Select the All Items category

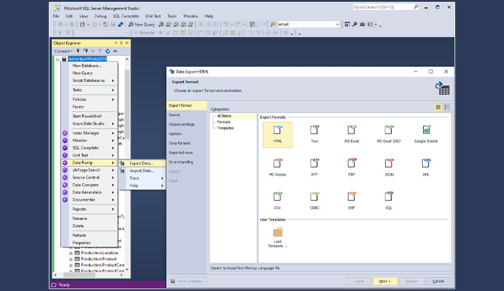click(x=224, y=116)
